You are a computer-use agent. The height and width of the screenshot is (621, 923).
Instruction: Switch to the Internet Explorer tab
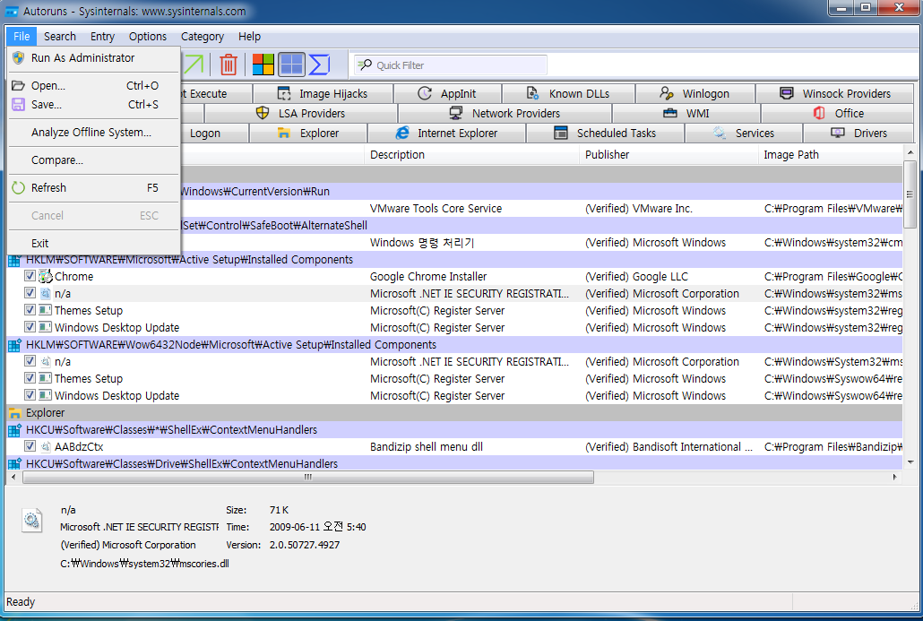(x=447, y=133)
